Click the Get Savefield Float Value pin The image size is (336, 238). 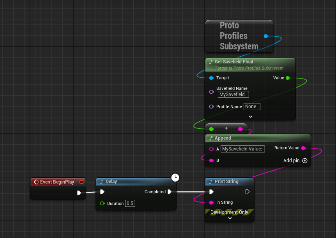click(288, 78)
